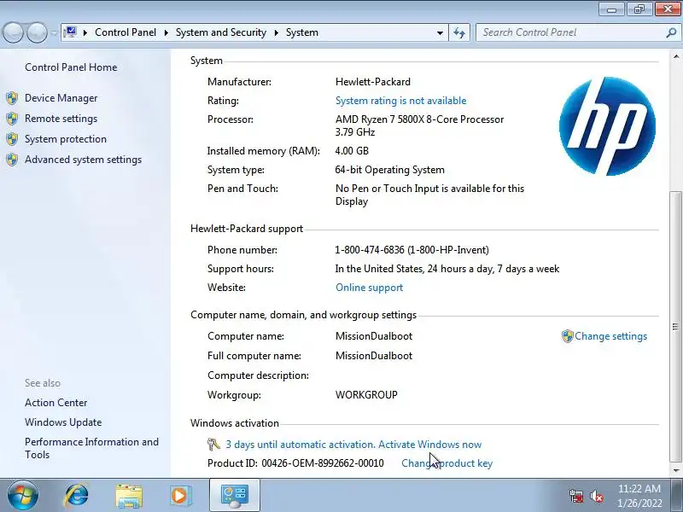
Task: Minimize the System window
Action: tap(611, 9)
